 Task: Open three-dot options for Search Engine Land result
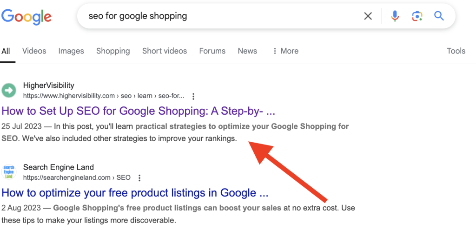[x=139, y=177]
